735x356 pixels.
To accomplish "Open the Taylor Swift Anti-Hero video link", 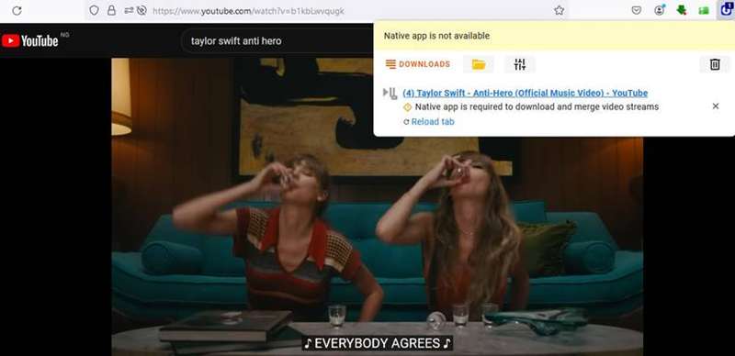I will tap(525, 93).
